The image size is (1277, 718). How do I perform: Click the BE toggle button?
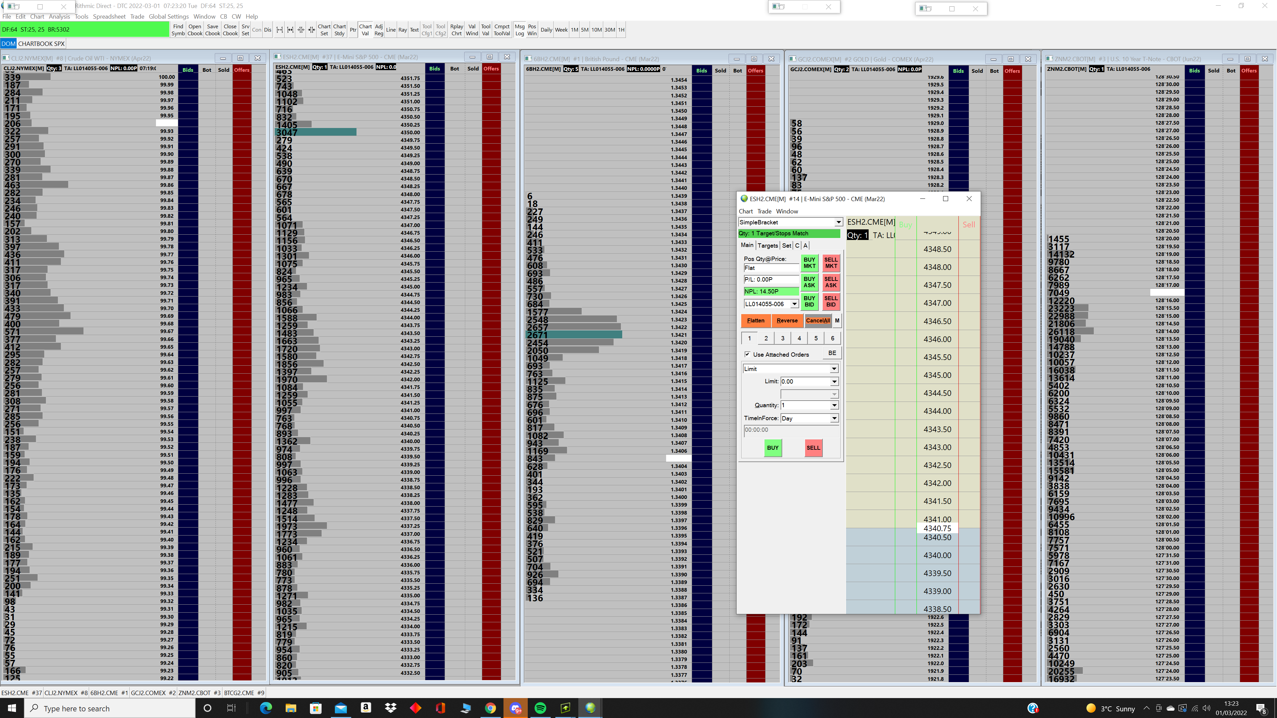click(832, 353)
